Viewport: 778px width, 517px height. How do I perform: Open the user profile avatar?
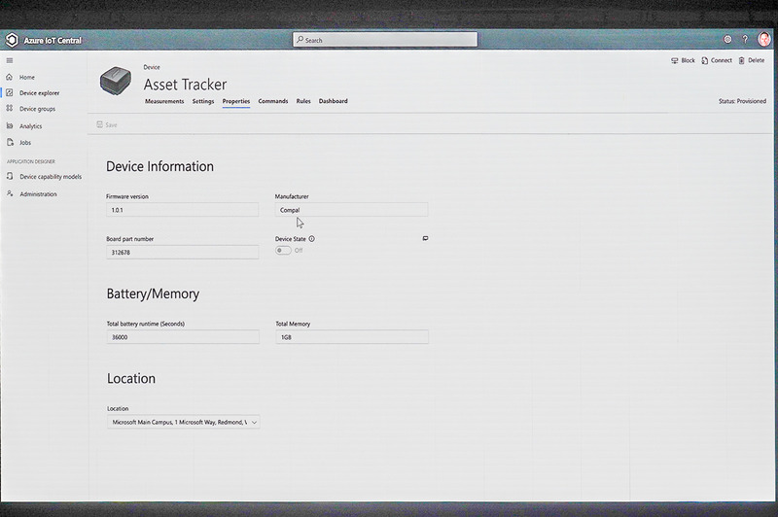tap(764, 39)
